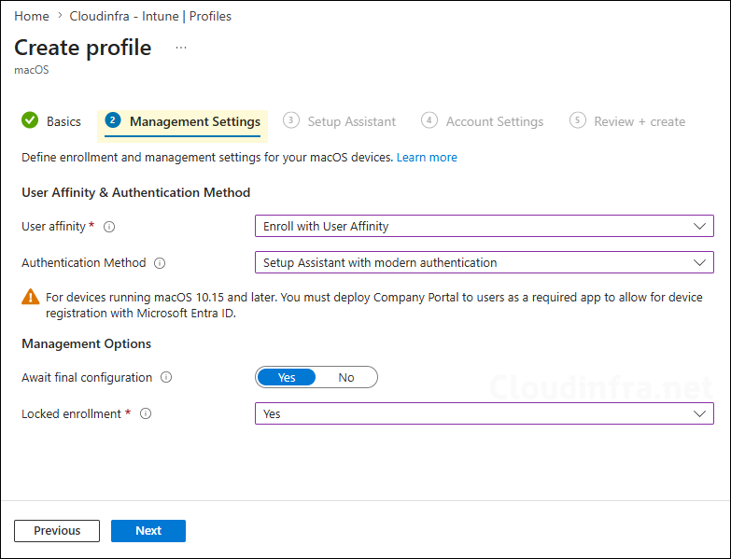Click the Locked enrollment label

(71, 413)
